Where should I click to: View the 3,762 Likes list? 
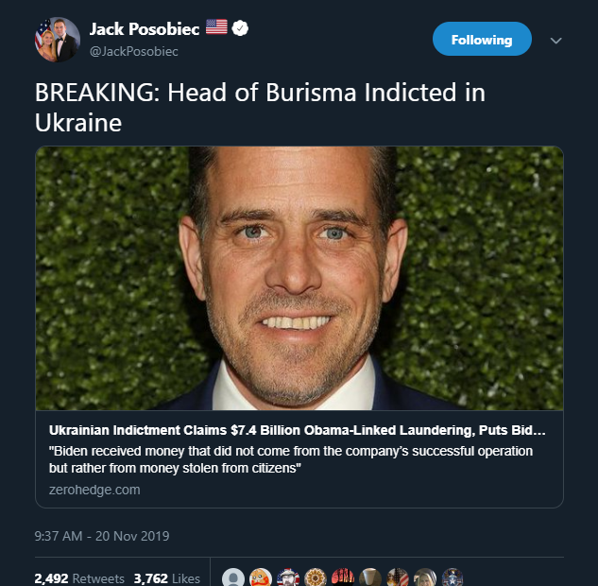pyautogui.click(x=167, y=578)
